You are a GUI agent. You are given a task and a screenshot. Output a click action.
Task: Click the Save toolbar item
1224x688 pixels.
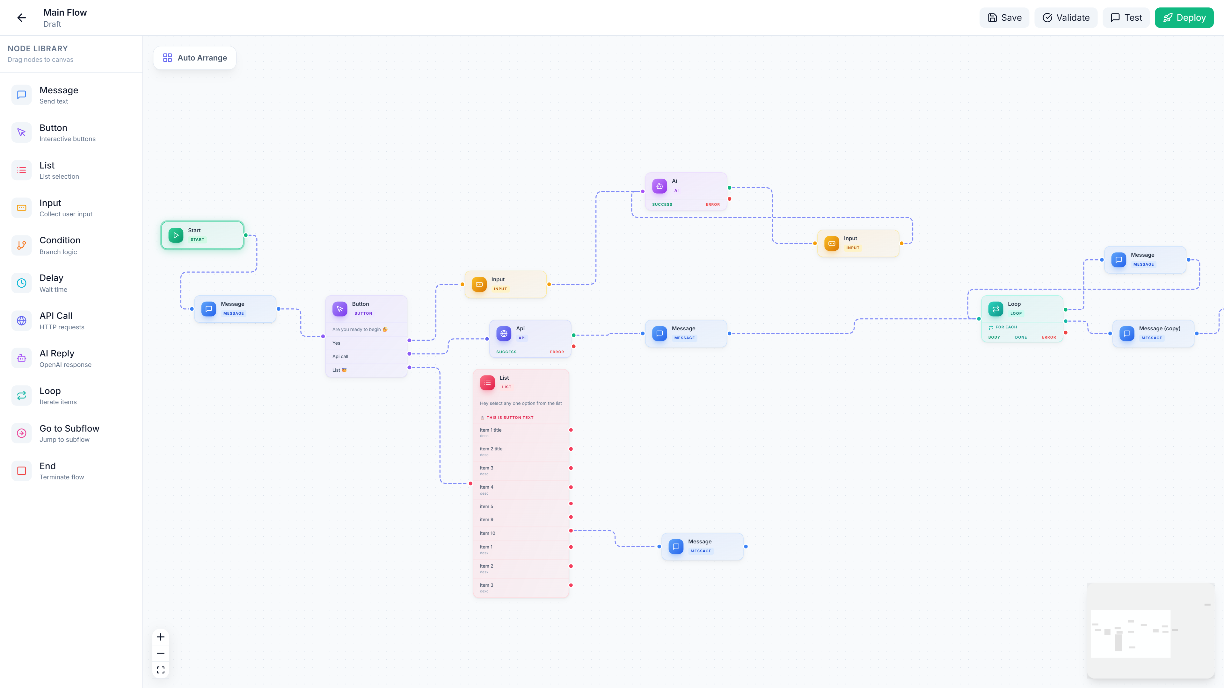click(1004, 18)
